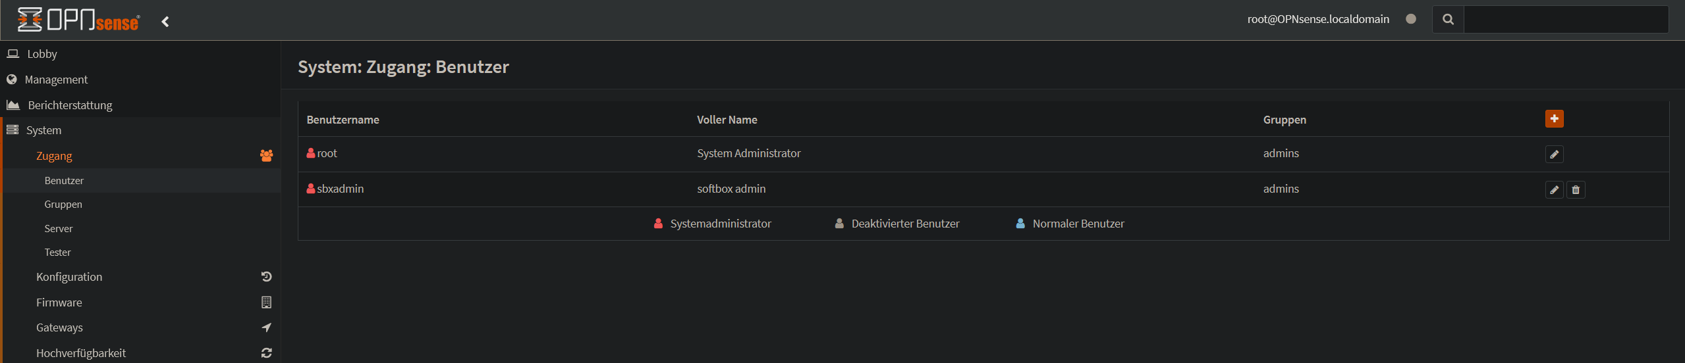This screenshot has height=363, width=1685.
Task: Click inside the top search input field
Action: click(x=1565, y=20)
